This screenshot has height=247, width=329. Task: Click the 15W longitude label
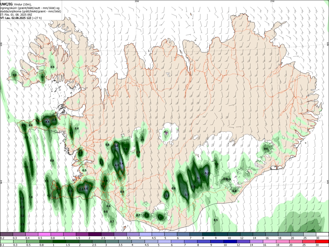tap(272, 1)
